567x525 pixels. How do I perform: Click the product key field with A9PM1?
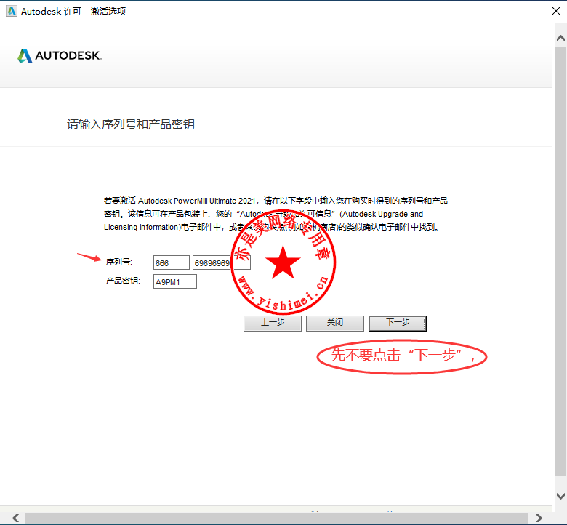[175, 281]
